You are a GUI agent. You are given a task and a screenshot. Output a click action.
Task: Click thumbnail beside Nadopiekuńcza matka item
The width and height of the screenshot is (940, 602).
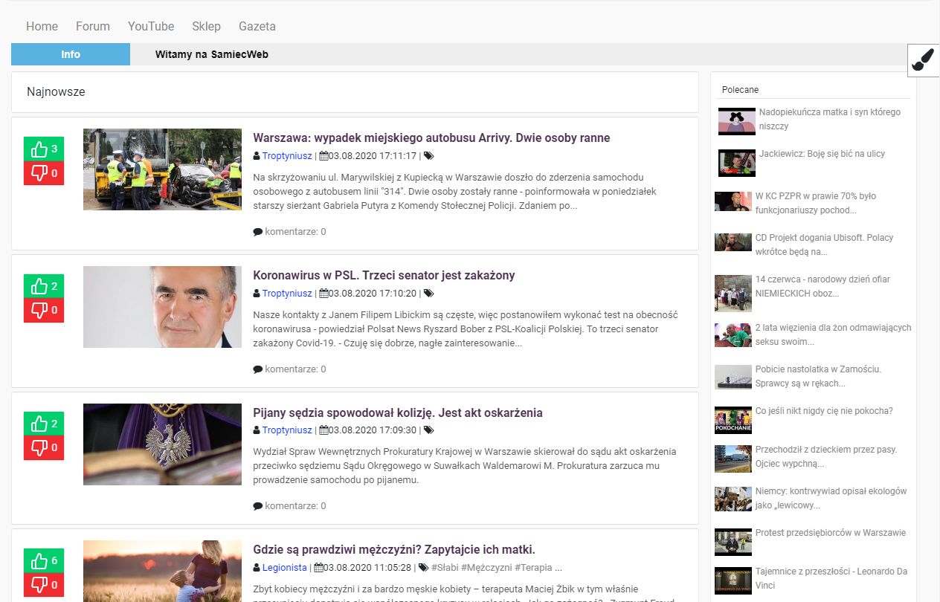[x=737, y=121]
